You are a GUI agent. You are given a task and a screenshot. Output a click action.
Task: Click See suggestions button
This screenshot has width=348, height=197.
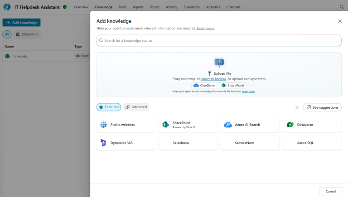pos(322,107)
